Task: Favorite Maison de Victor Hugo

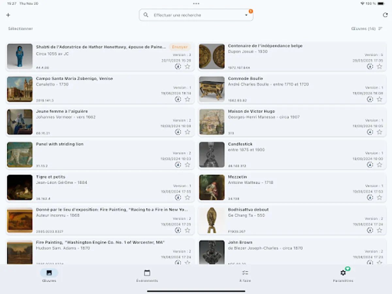Action: [380, 132]
